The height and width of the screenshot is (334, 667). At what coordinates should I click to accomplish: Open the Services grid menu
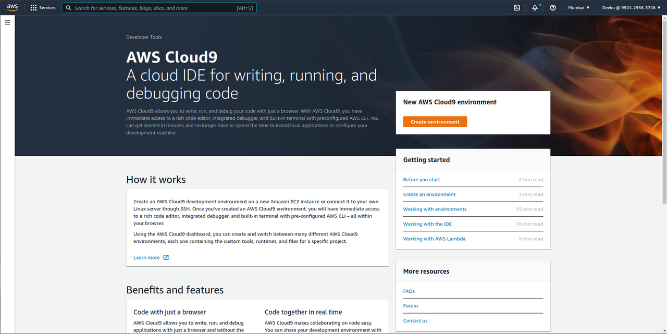click(33, 8)
